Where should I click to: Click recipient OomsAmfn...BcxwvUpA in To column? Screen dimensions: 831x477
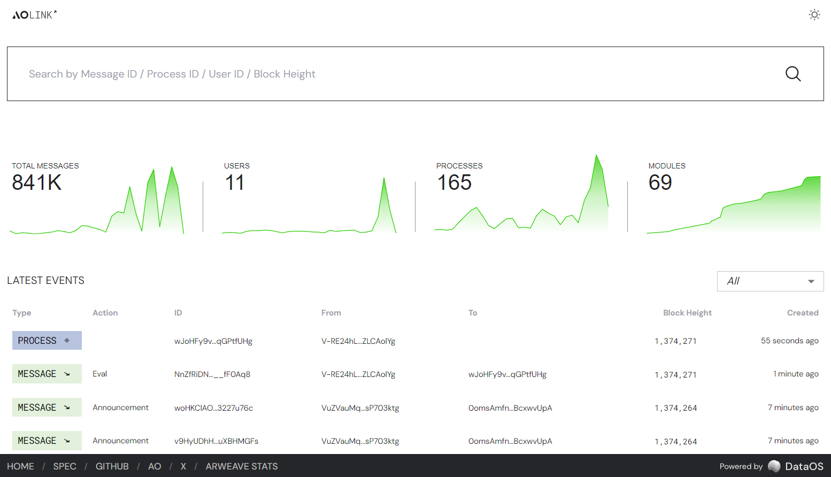[509, 407]
